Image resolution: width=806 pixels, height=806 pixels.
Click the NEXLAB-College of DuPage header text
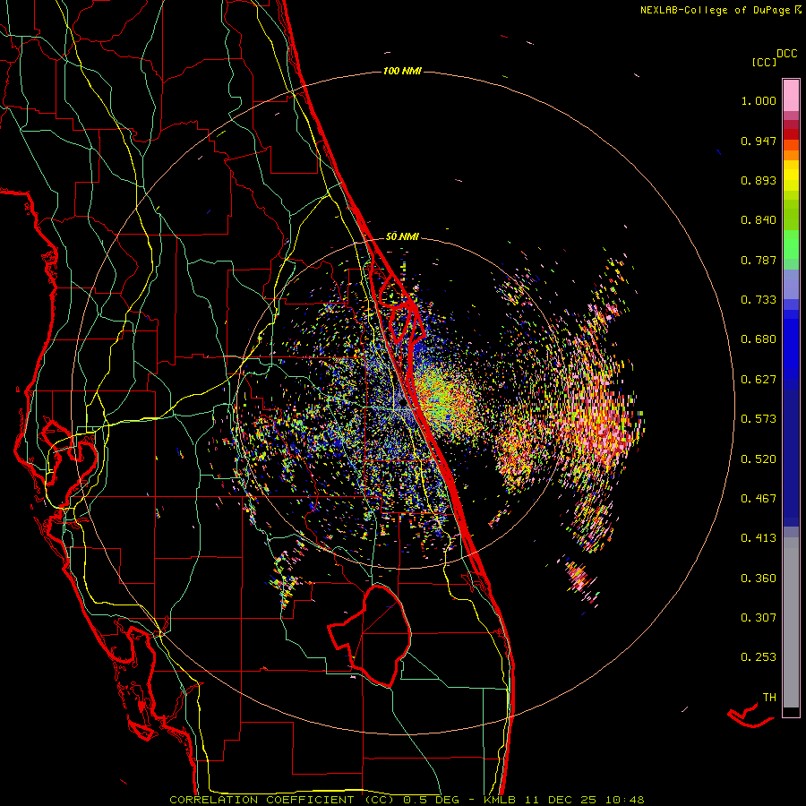(715, 10)
